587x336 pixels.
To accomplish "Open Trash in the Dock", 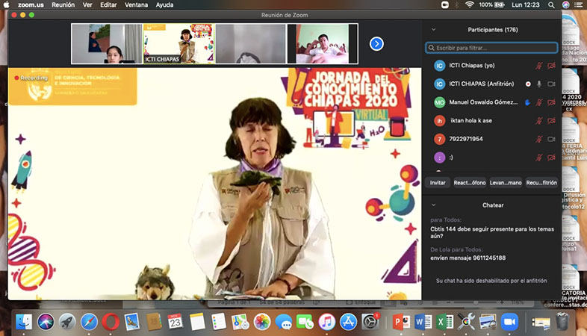I will point(562,322).
